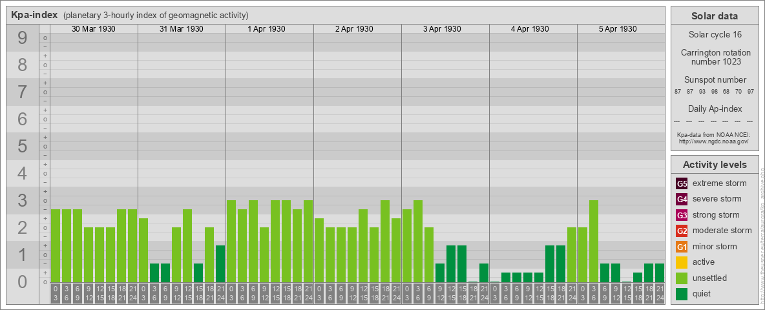Select the 4 Apr 1930 date header
The image size is (765, 310).
[530, 29]
